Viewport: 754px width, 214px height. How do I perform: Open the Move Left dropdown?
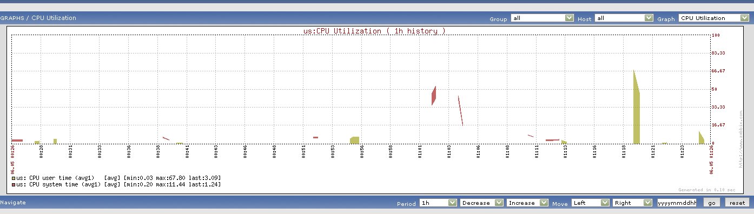pos(591,203)
